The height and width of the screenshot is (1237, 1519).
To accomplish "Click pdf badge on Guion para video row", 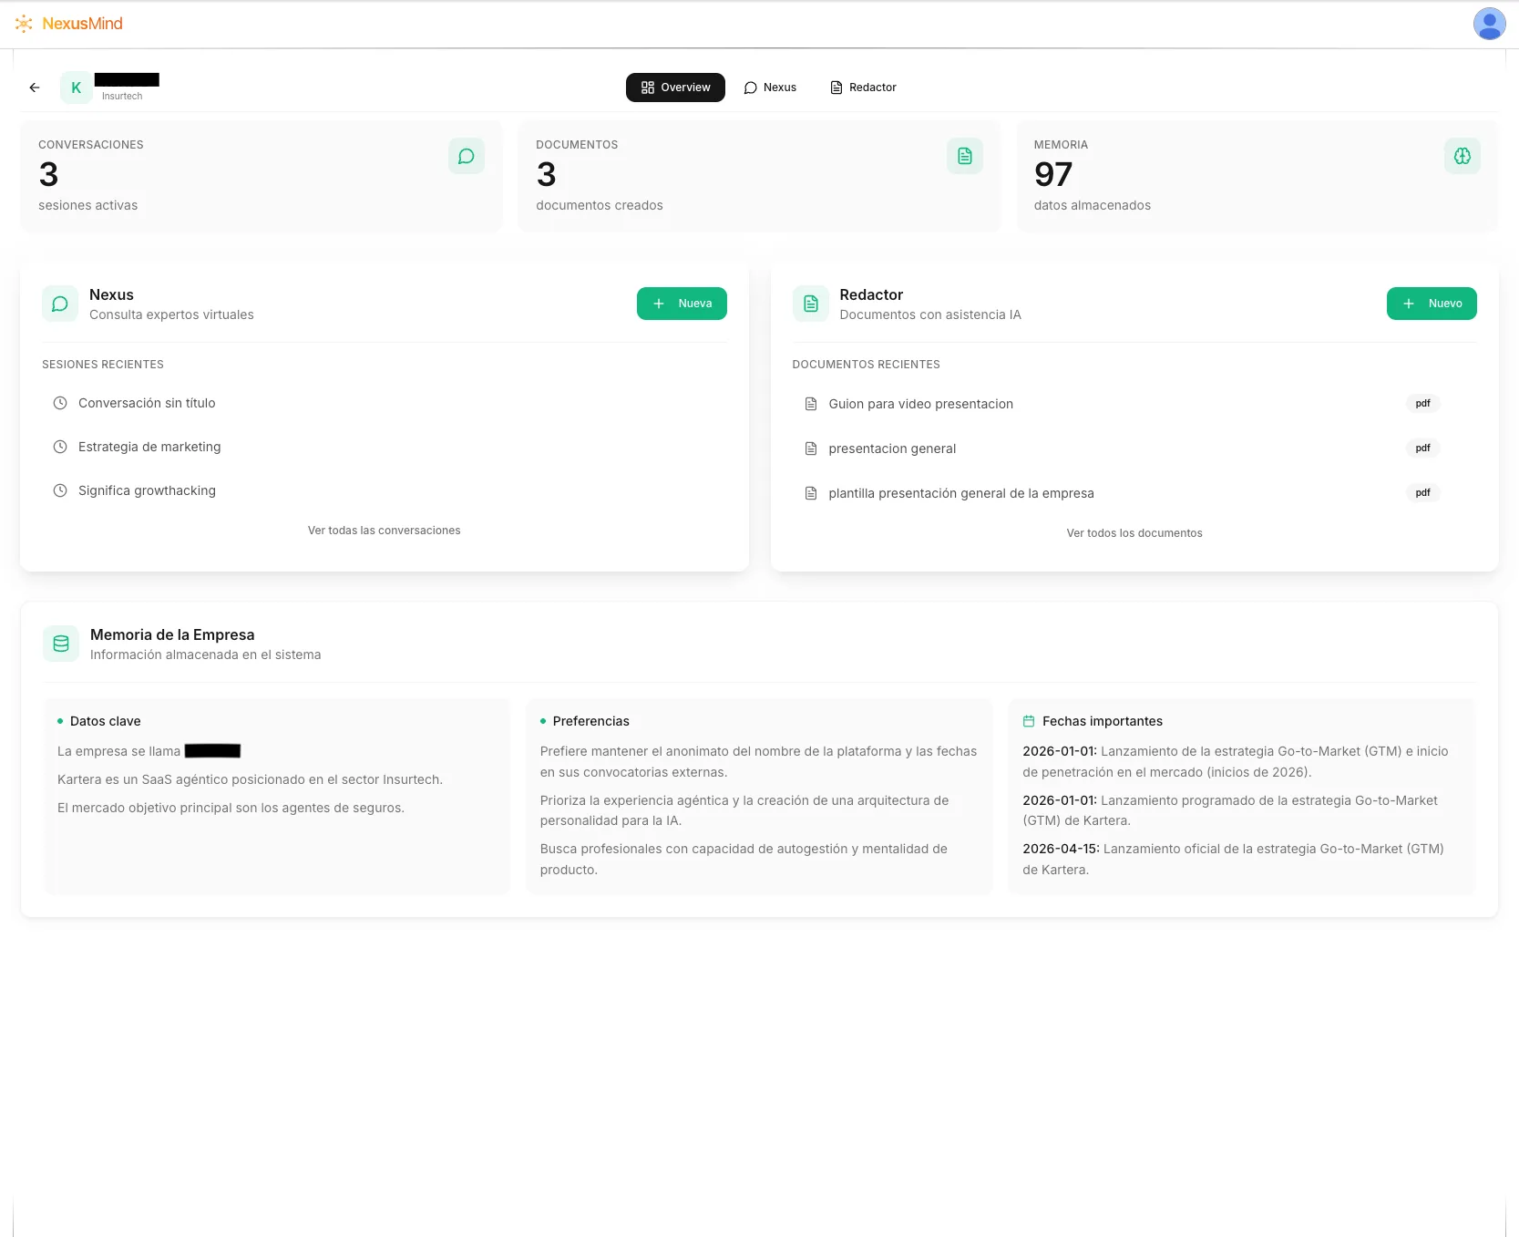I will (1422, 403).
